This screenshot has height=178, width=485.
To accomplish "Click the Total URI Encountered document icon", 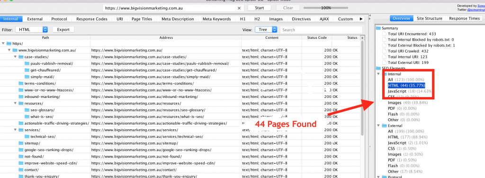I will pyautogui.click(x=385, y=34).
